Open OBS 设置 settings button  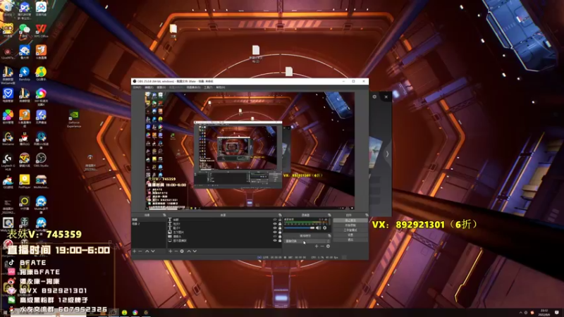click(350, 235)
